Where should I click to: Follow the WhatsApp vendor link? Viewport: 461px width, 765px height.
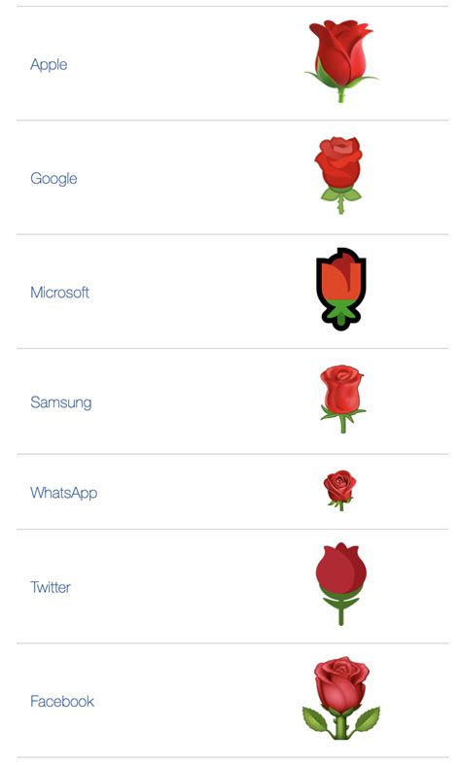coord(64,493)
